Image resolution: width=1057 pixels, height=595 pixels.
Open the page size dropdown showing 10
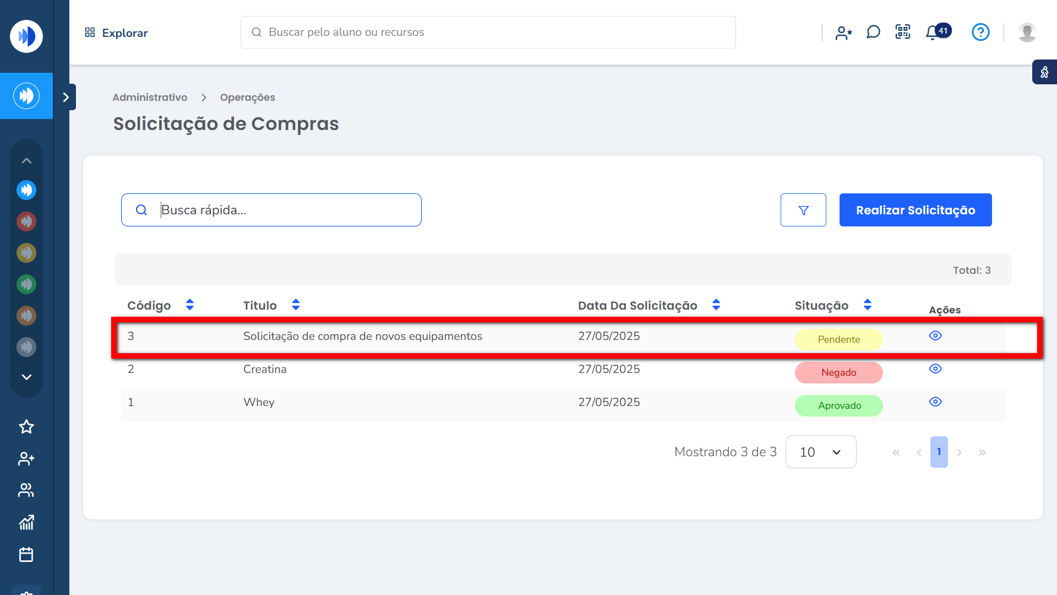tap(820, 452)
